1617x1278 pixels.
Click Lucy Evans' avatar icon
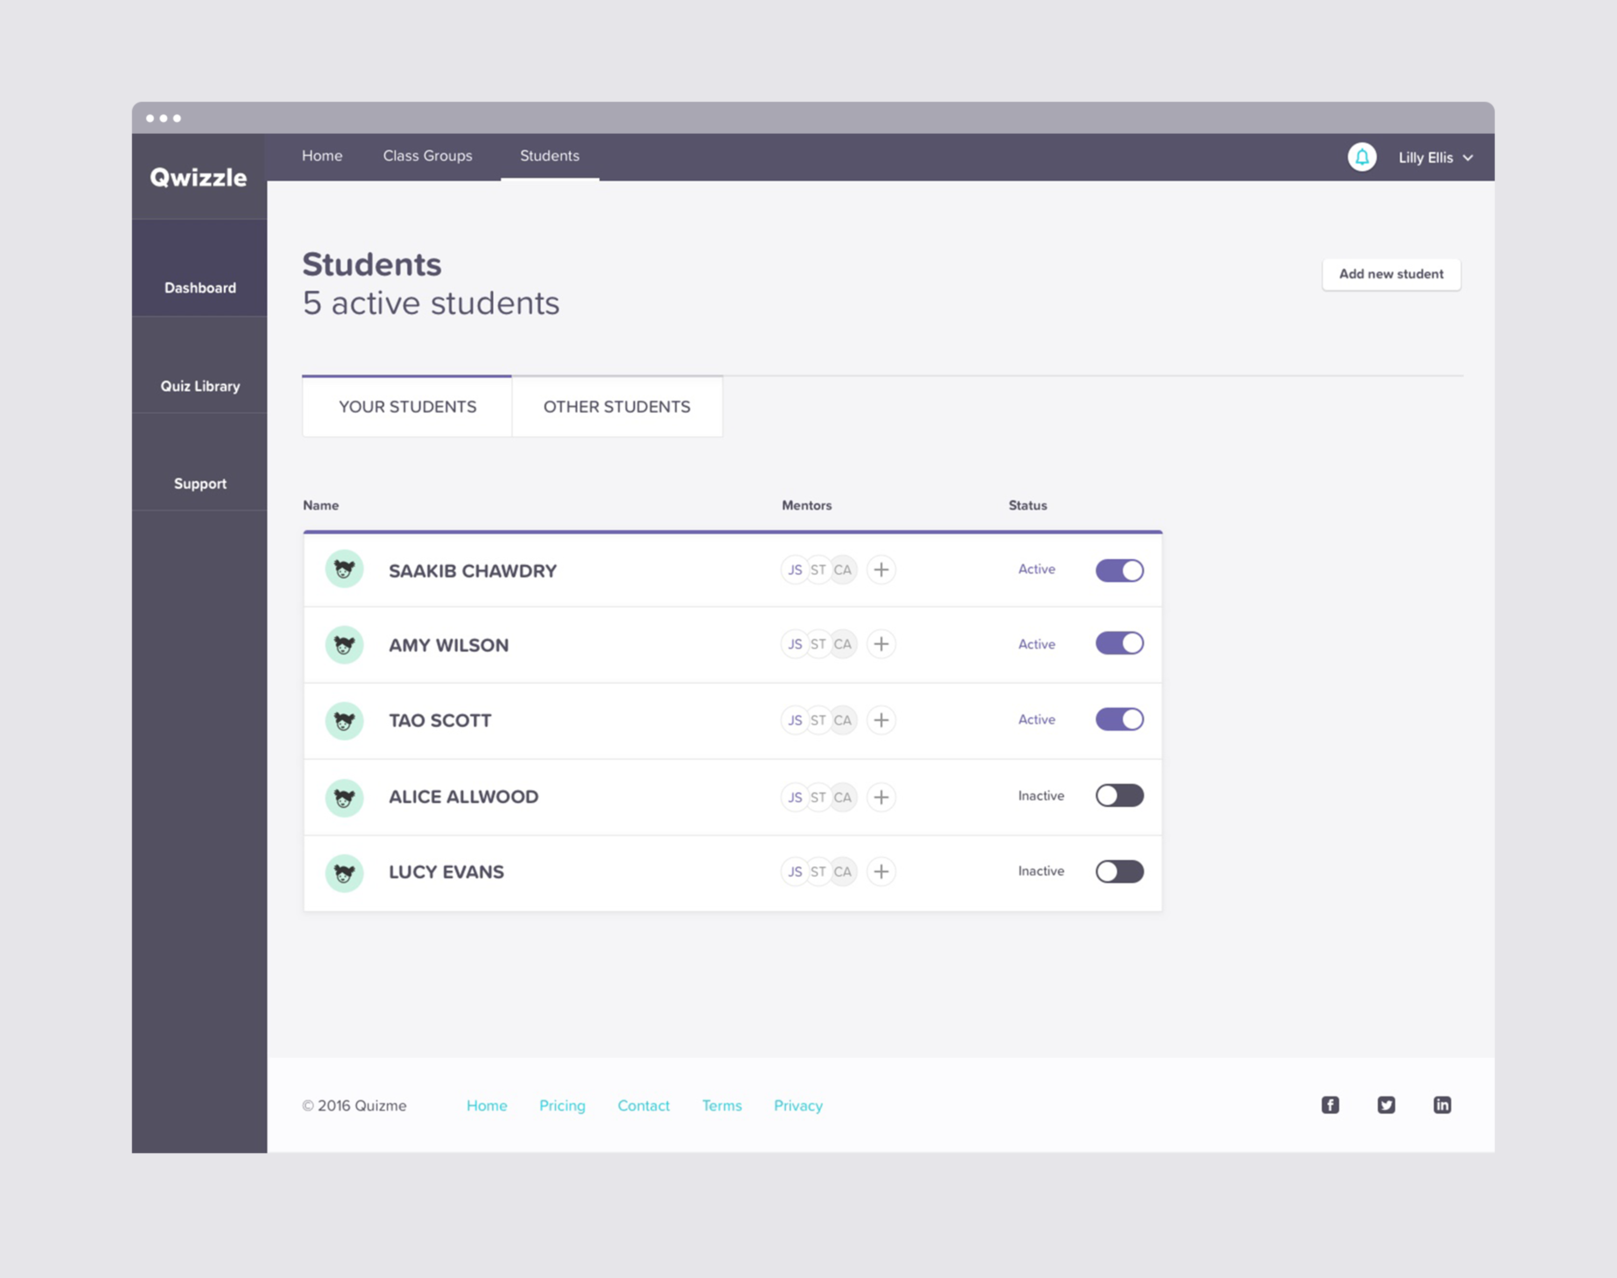(x=344, y=872)
